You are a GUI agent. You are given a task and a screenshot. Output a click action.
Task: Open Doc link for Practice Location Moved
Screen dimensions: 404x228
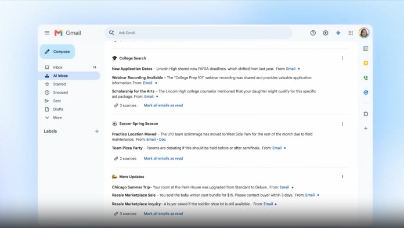pos(163,139)
